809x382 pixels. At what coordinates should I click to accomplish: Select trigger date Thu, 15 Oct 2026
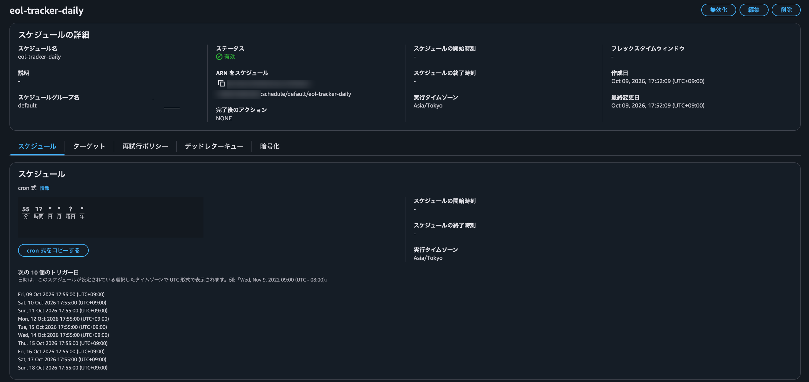click(x=63, y=344)
